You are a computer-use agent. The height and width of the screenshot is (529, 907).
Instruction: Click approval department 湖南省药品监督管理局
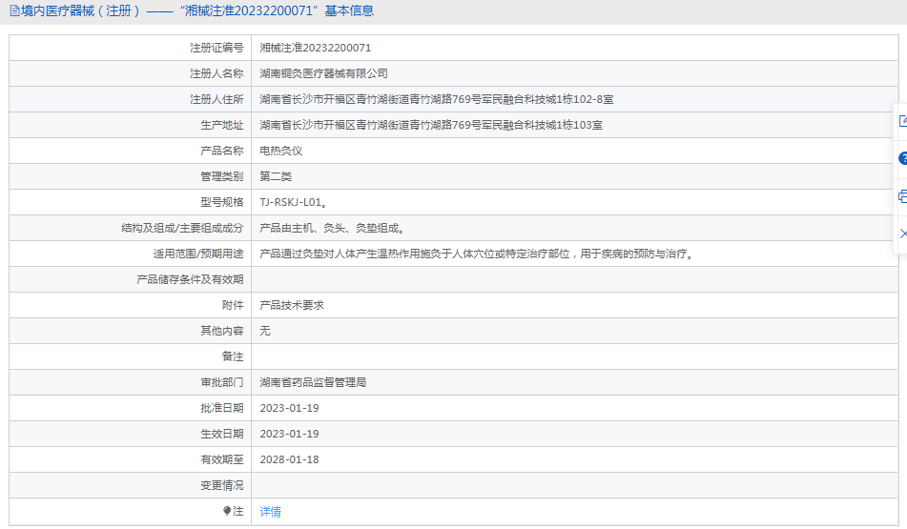(313, 382)
